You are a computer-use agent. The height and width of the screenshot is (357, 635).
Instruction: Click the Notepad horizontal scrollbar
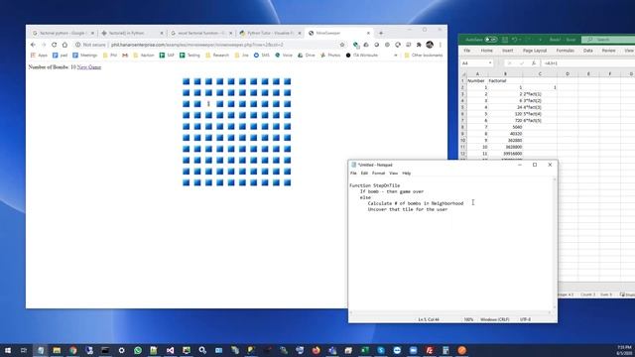point(450,313)
